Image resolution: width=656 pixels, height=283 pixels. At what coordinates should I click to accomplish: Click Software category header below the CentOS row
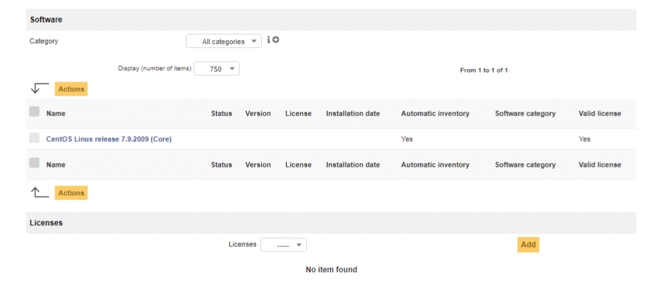coord(525,165)
